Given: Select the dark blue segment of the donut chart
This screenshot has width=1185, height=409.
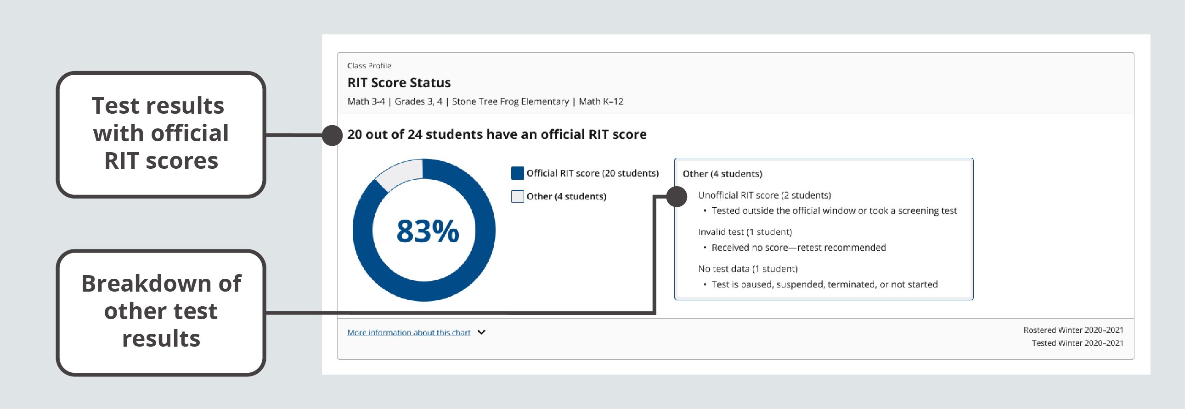Looking at the screenshot, I should (x=479, y=257).
